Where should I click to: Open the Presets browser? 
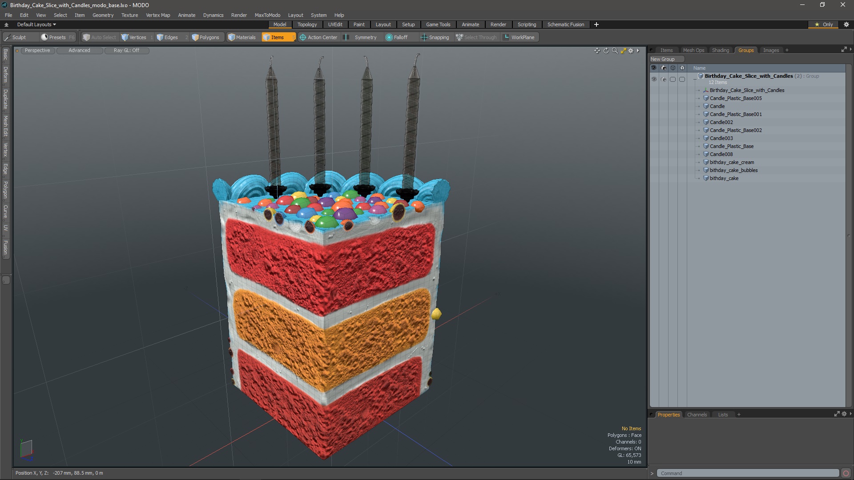pos(57,37)
